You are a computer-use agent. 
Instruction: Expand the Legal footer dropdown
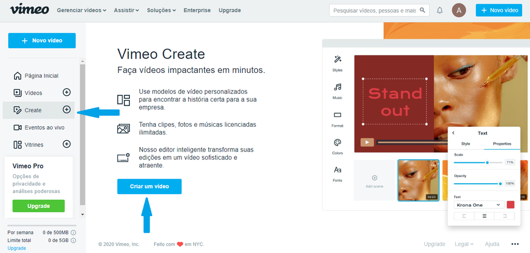[x=464, y=244]
